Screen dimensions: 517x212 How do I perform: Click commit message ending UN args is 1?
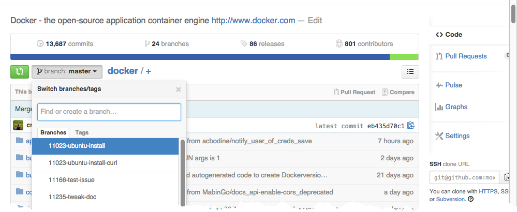pyautogui.click(x=203, y=158)
